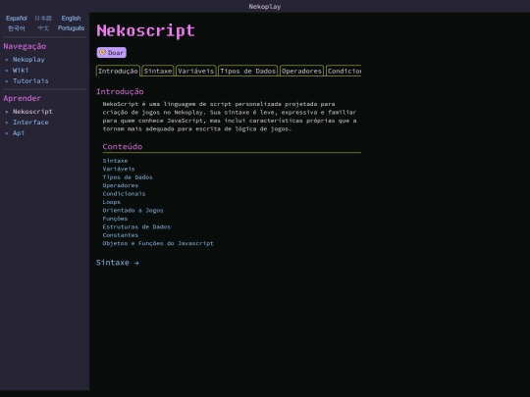
Task: Switch language to Korean 한국어
Action: [x=17, y=28]
